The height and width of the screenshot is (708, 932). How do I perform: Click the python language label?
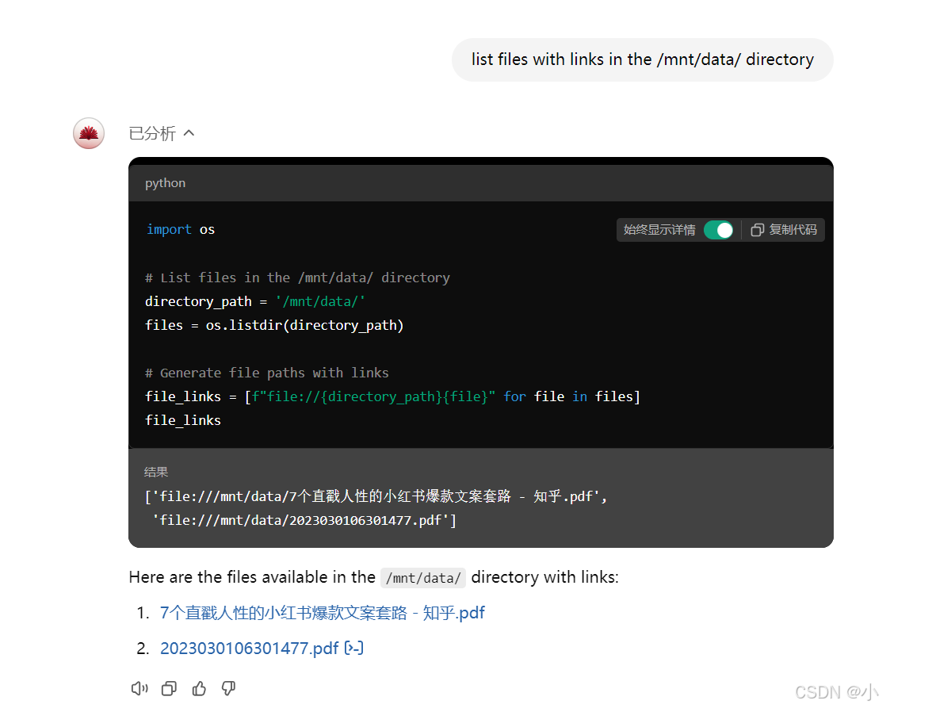point(165,183)
